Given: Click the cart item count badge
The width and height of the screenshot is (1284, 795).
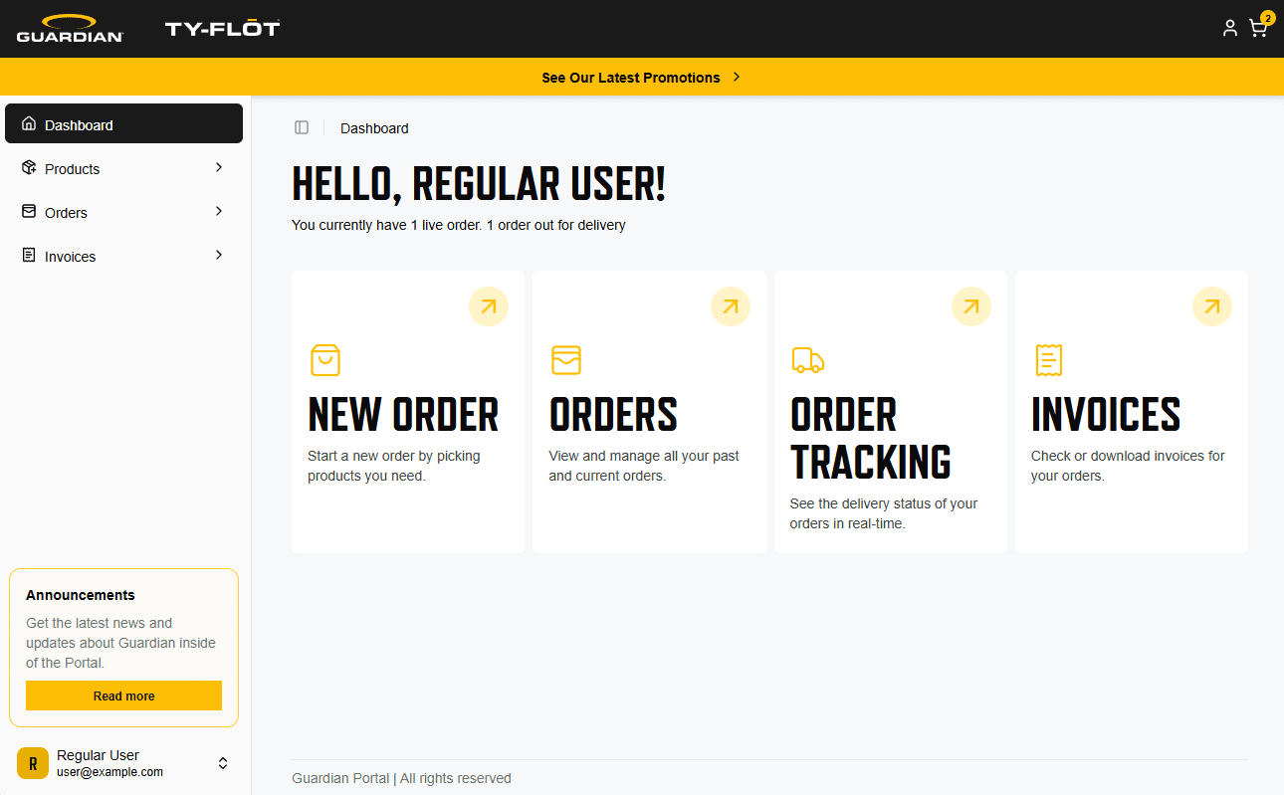Looking at the screenshot, I should (x=1267, y=17).
